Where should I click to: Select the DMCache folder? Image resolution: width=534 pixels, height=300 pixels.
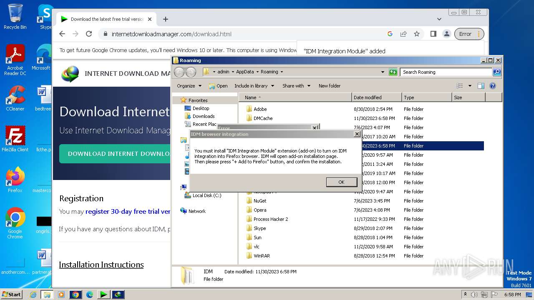tap(263, 118)
